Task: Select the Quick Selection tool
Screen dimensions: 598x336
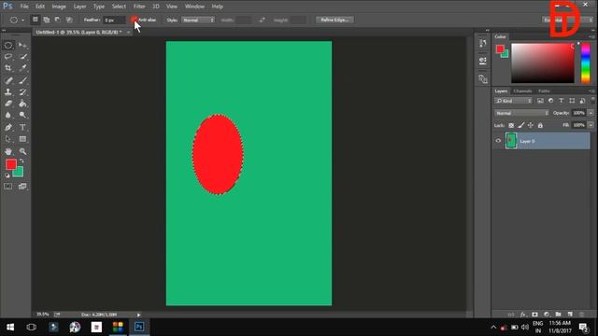Action: coord(22,57)
